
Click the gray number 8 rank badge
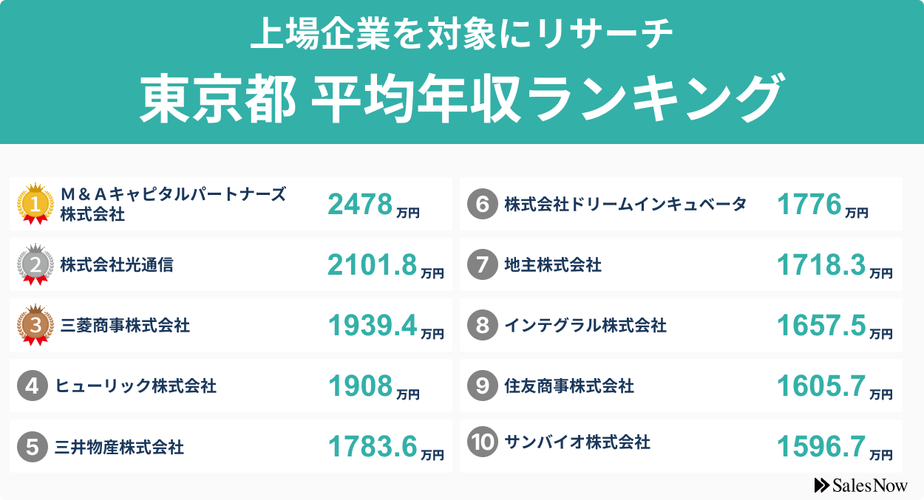482,325
